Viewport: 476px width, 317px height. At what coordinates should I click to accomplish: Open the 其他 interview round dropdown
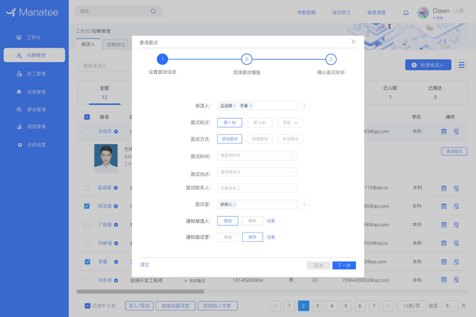290,122
